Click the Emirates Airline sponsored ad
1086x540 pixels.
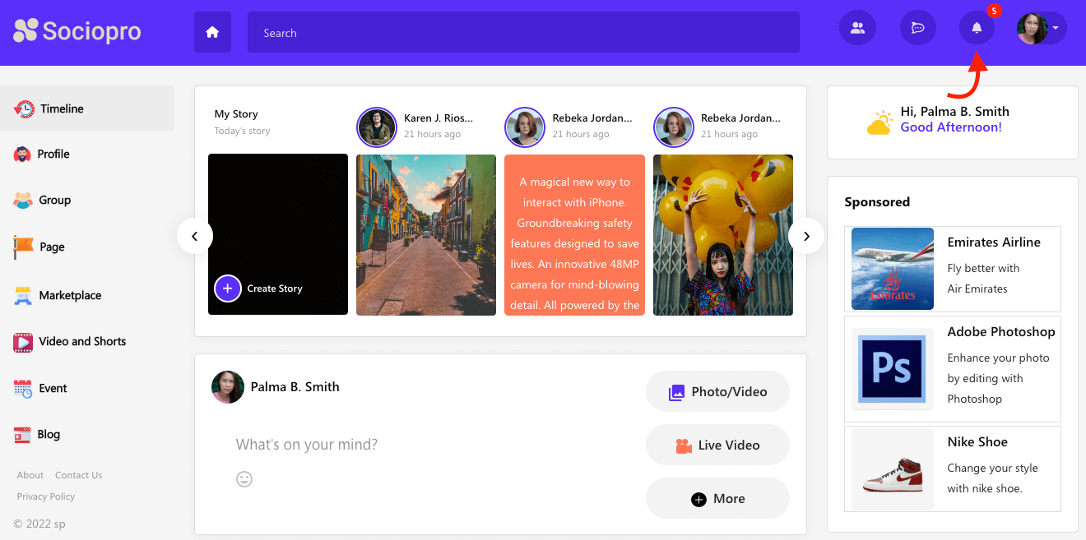pos(952,268)
